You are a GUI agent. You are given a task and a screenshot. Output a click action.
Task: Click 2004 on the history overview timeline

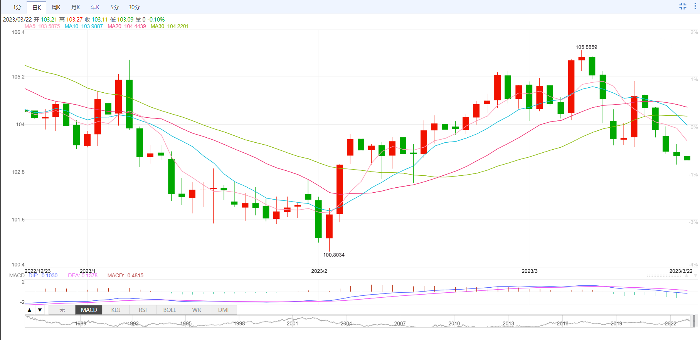(346, 323)
